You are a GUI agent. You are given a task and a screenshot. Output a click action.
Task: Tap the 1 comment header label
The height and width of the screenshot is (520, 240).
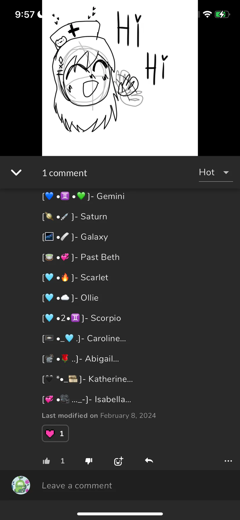pyautogui.click(x=65, y=173)
